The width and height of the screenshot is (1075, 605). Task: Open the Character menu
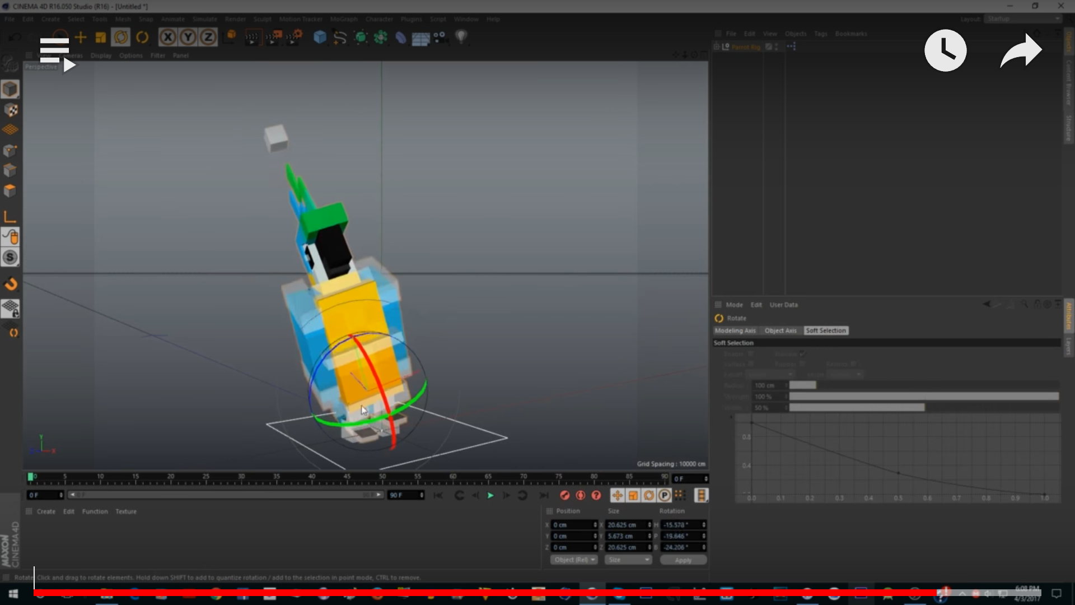[379, 19]
